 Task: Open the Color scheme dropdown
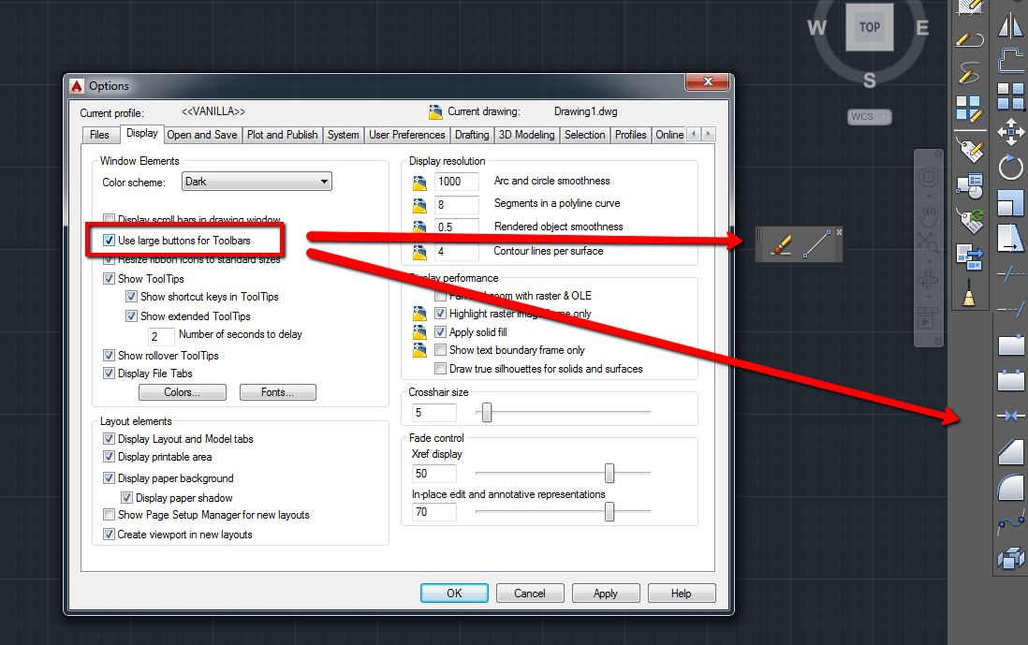[x=256, y=181]
